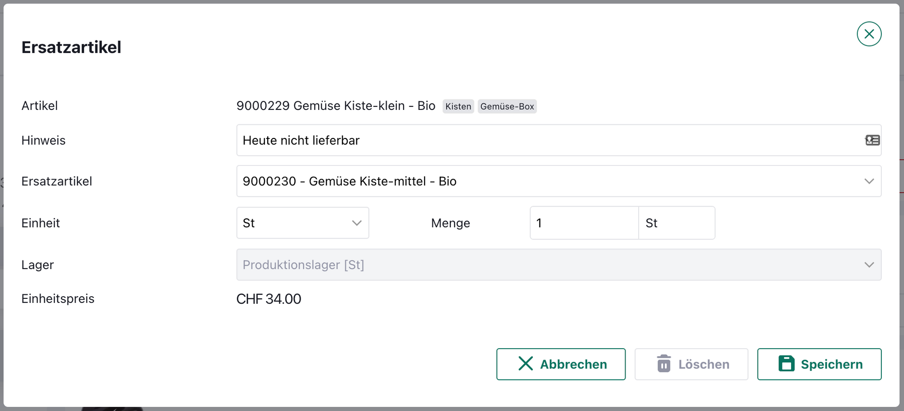Click the Menge quantity input showing 1

584,223
